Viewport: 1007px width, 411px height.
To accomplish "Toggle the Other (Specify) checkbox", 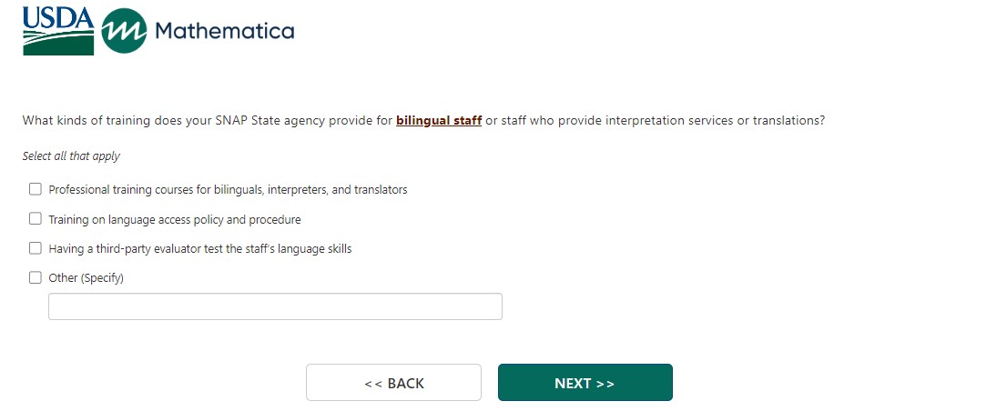I will [36, 278].
